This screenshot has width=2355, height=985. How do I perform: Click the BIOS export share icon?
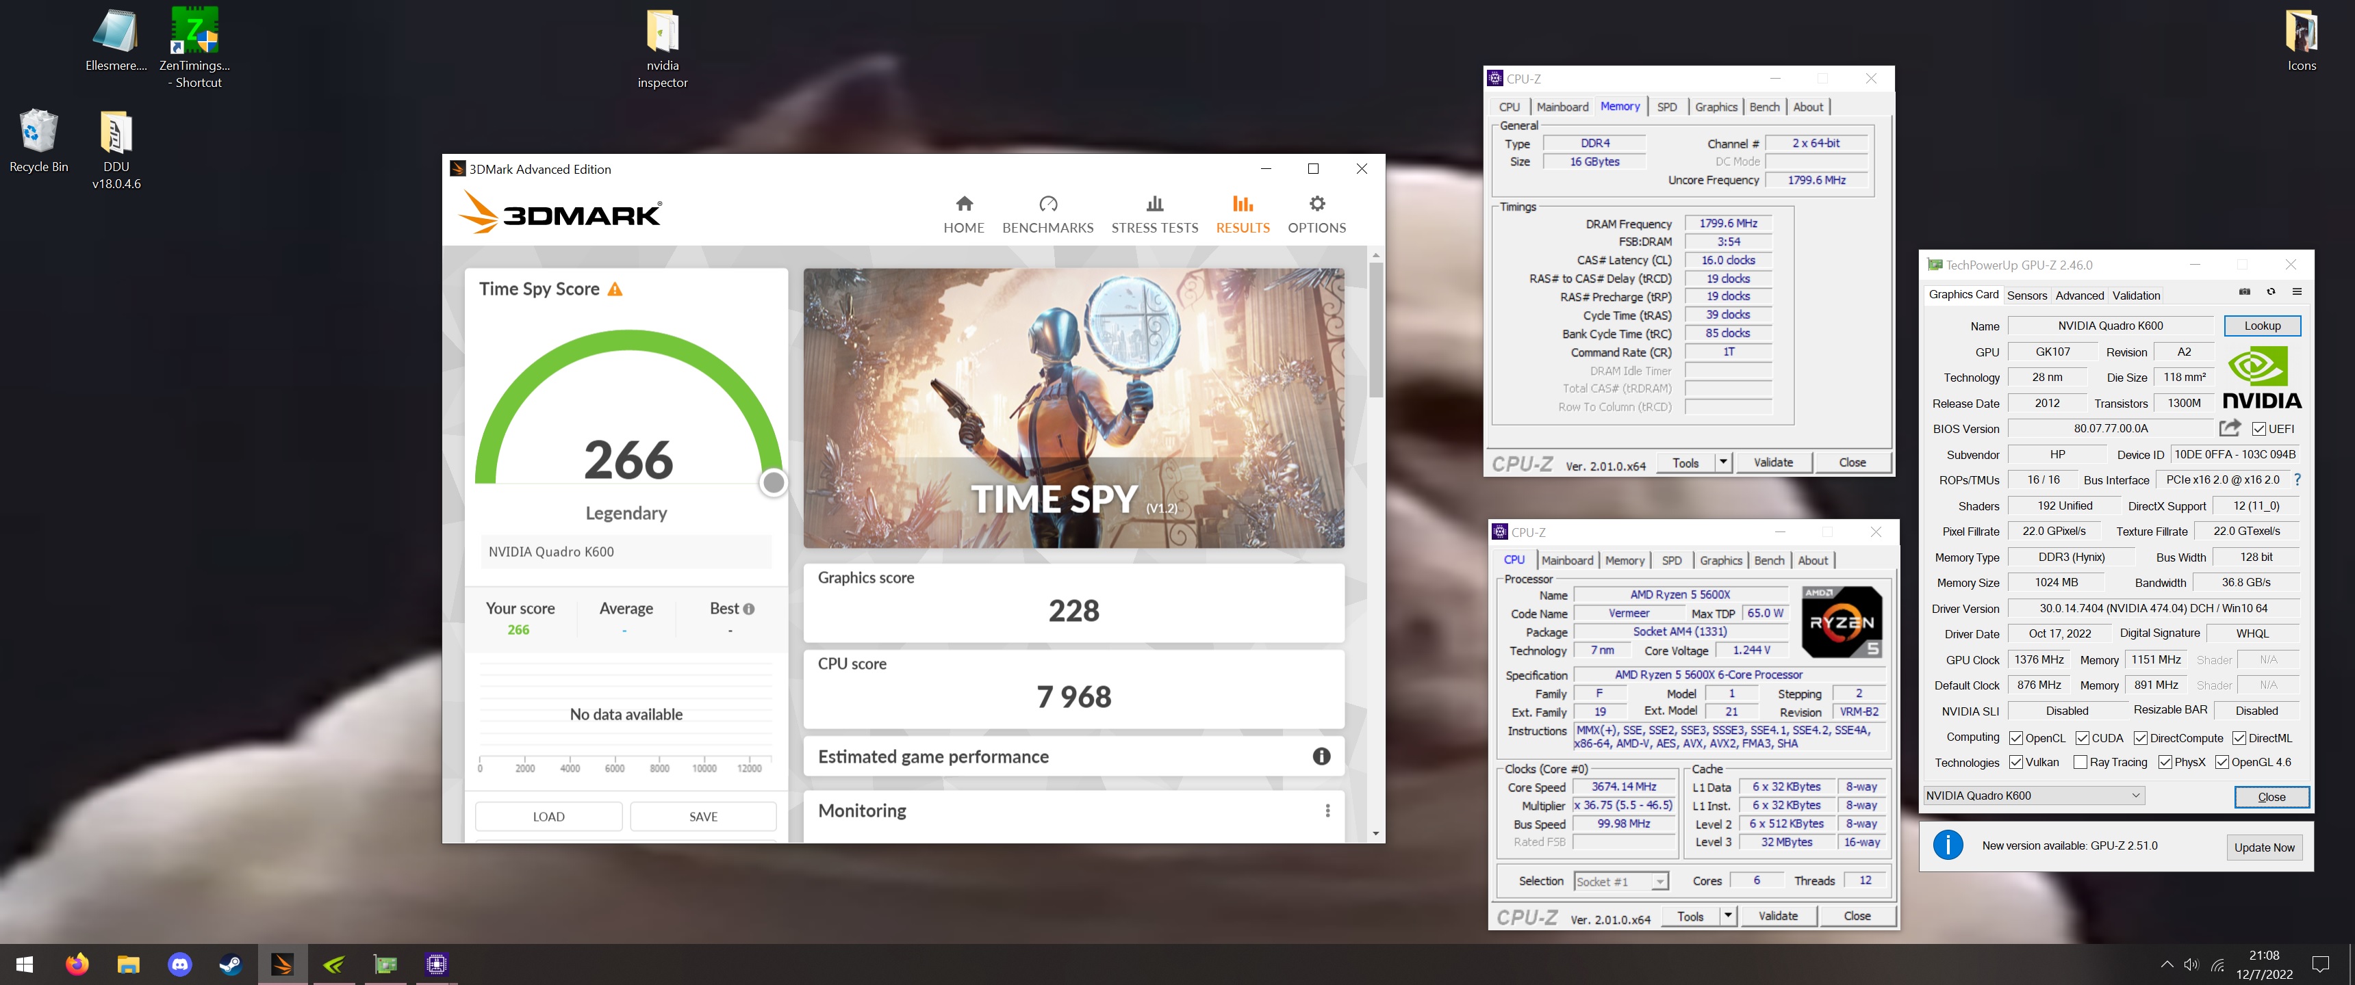[2230, 428]
